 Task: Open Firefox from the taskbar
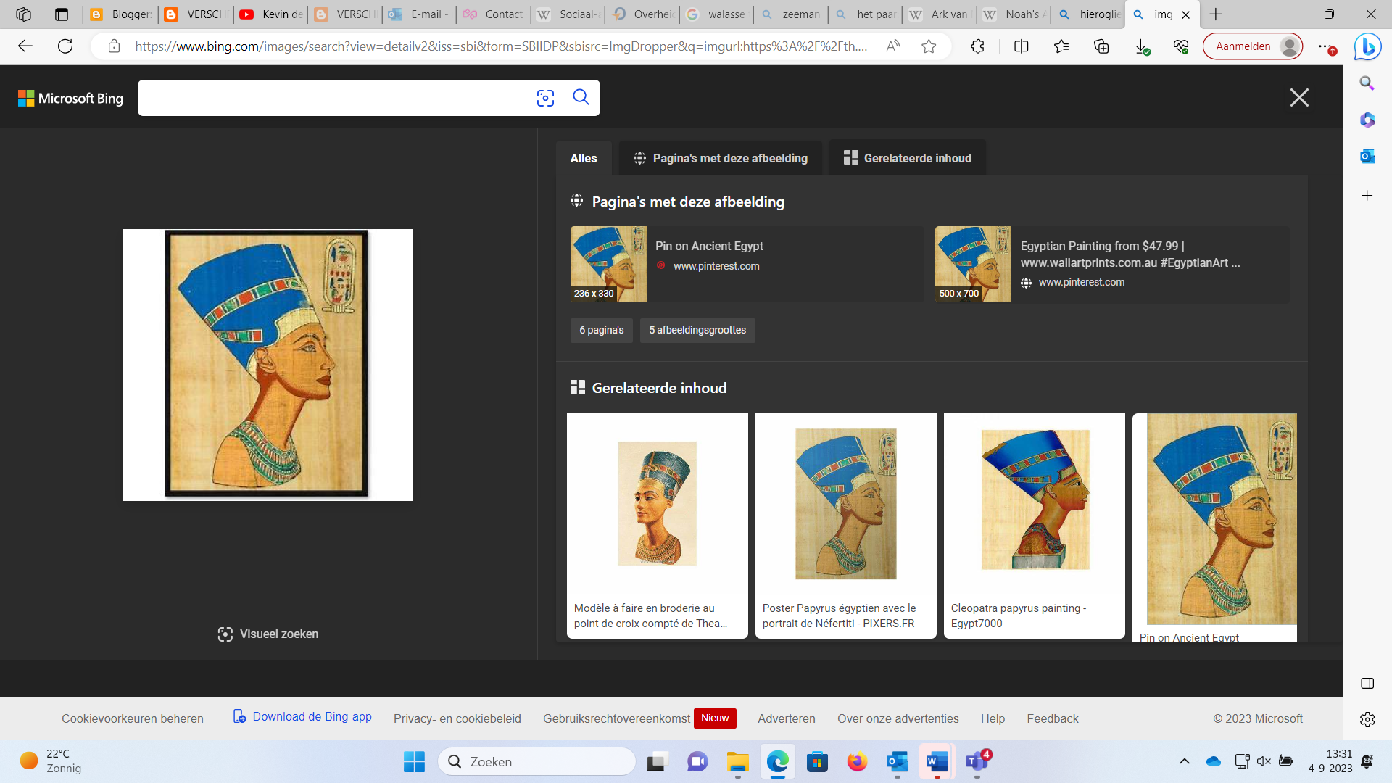(x=857, y=762)
